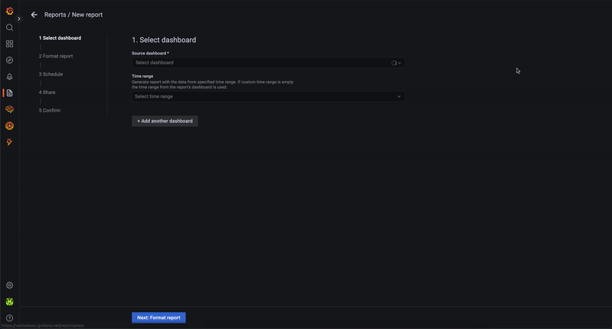612x329 pixels.
Task: Open the Source dashboard dropdown
Action: 268,63
